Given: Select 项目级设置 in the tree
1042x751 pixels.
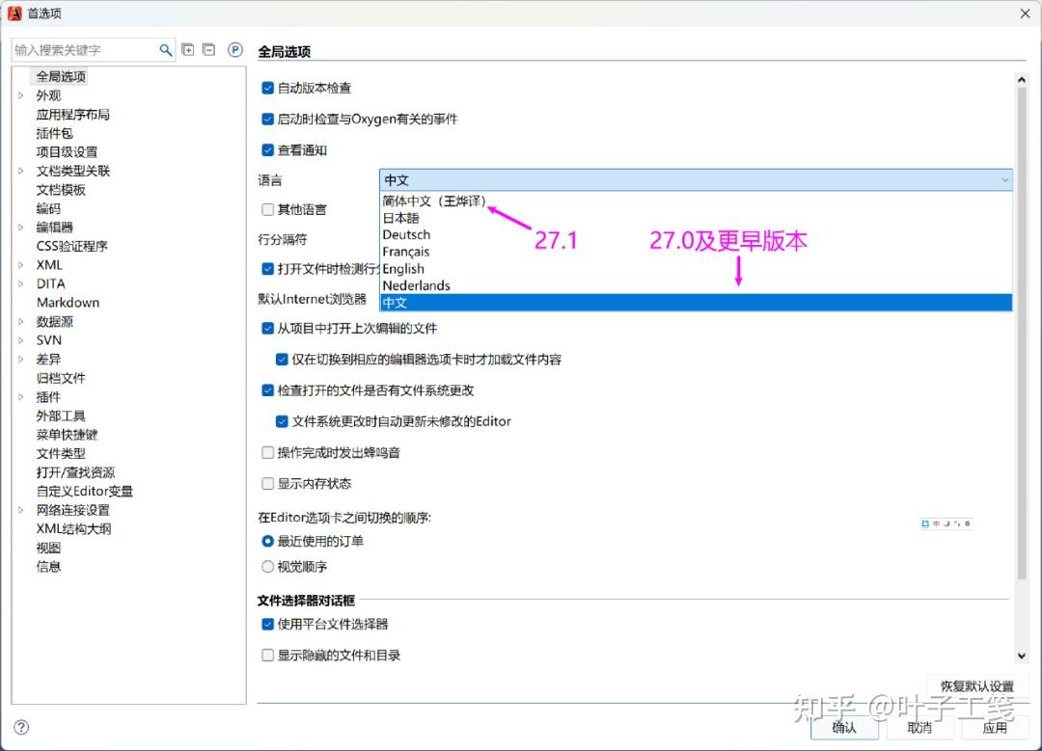Looking at the screenshot, I should tap(67, 152).
